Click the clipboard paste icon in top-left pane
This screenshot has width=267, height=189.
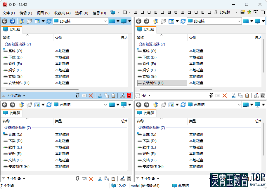click(x=113, y=96)
